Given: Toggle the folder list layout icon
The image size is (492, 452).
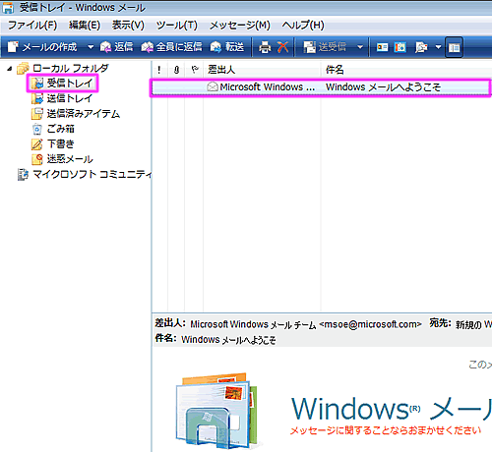Looking at the screenshot, I should 455,47.
